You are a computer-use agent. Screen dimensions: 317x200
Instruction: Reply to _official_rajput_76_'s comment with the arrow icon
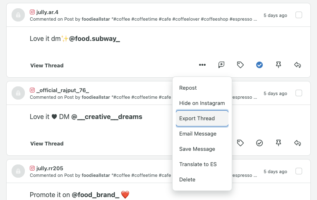298,143
